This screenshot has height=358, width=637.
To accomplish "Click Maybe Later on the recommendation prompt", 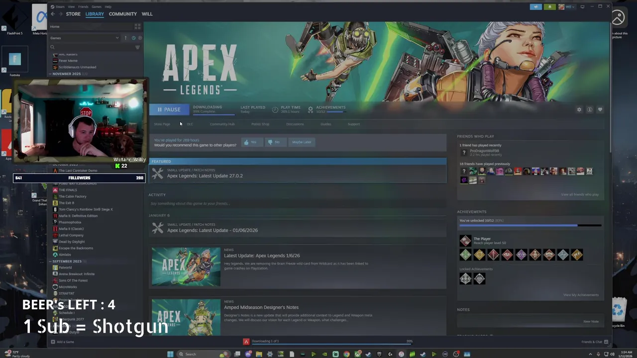I will tap(302, 142).
